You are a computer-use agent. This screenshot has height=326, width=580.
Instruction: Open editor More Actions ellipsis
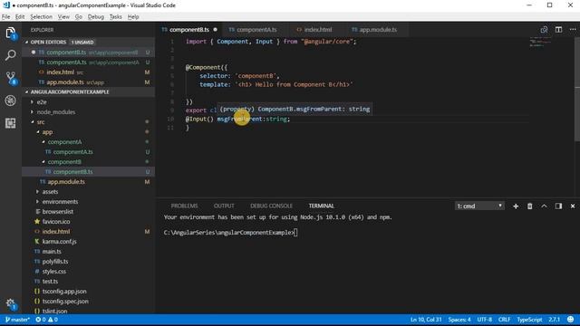tap(573, 30)
